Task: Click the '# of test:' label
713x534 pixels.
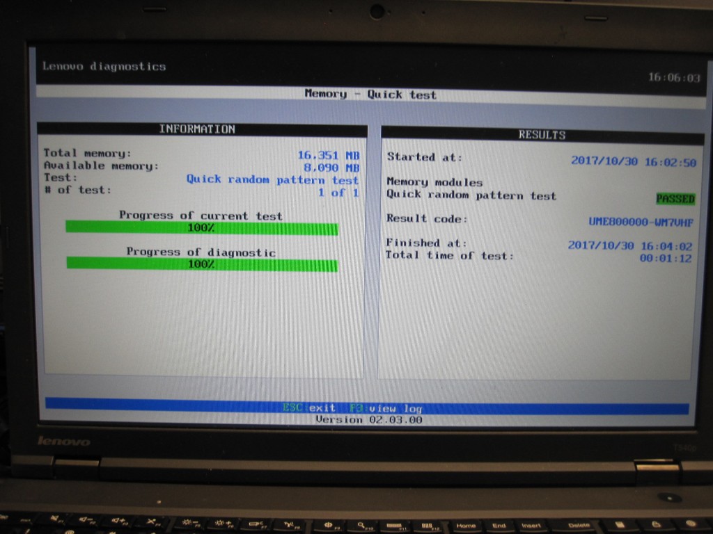Action: (x=78, y=190)
